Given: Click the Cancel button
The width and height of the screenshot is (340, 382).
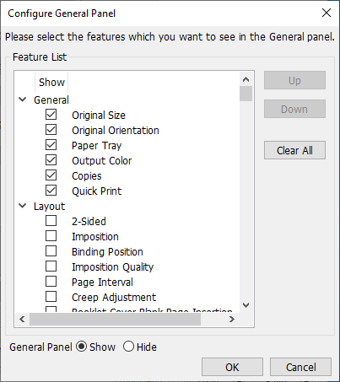Looking at the screenshot, I should click(301, 367).
